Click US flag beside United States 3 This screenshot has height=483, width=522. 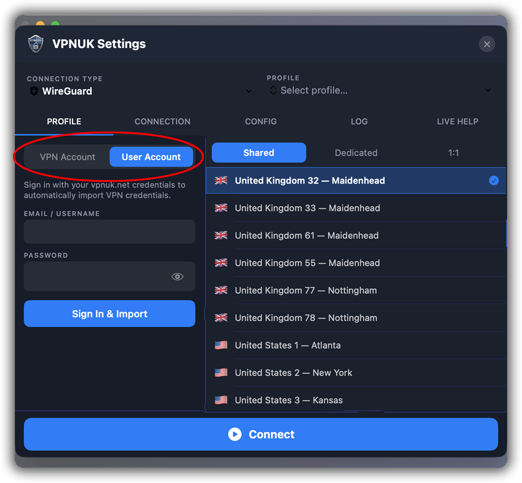coord(221,400)
